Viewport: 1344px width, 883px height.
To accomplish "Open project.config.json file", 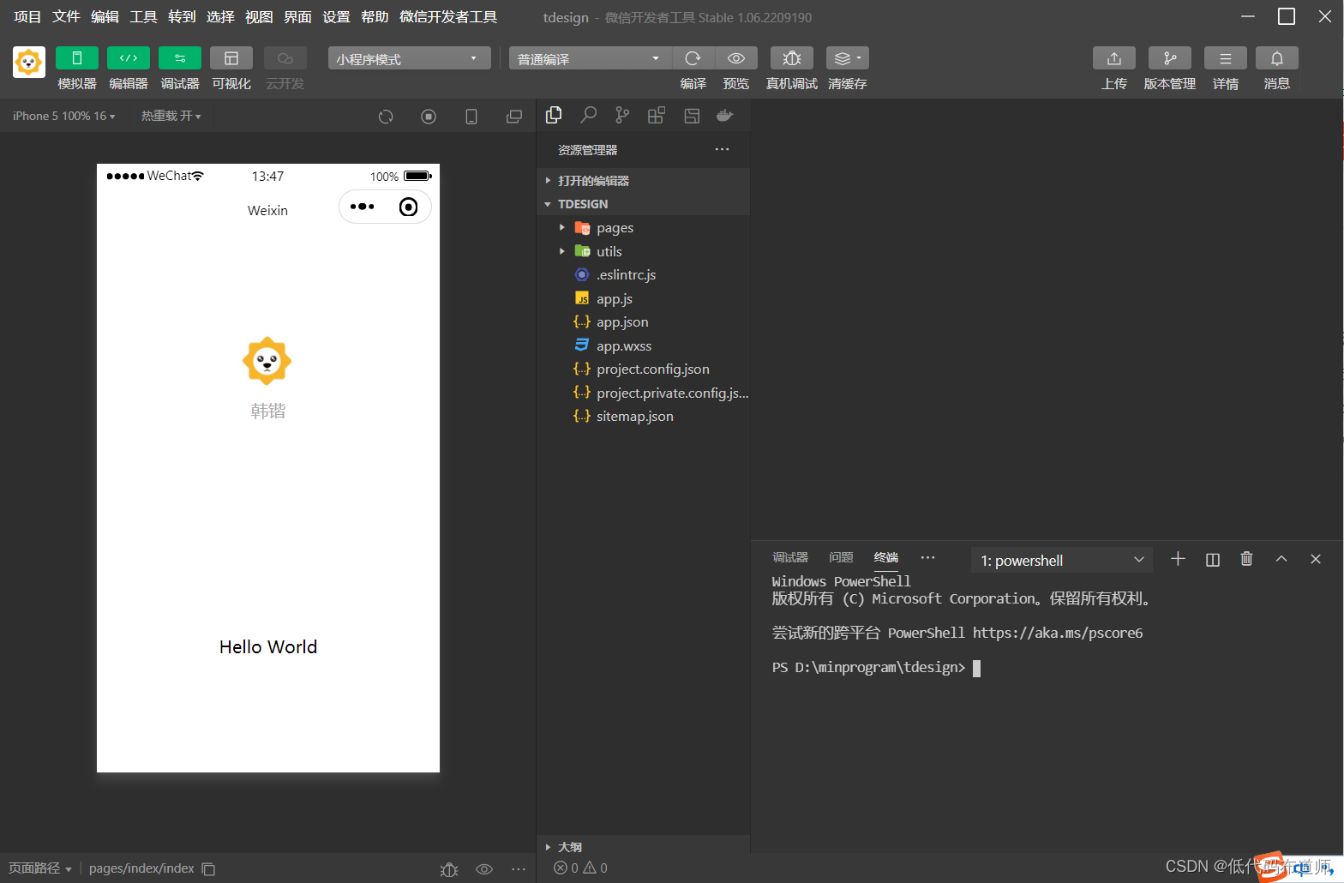I will point(643,369).
